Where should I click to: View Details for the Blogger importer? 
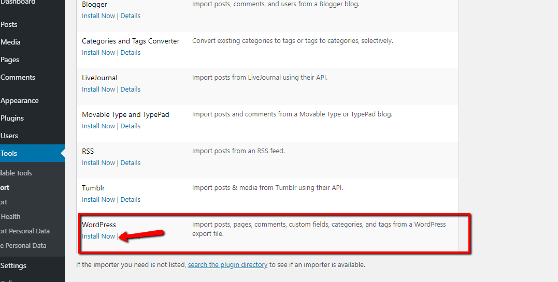[x=130, y=16]
